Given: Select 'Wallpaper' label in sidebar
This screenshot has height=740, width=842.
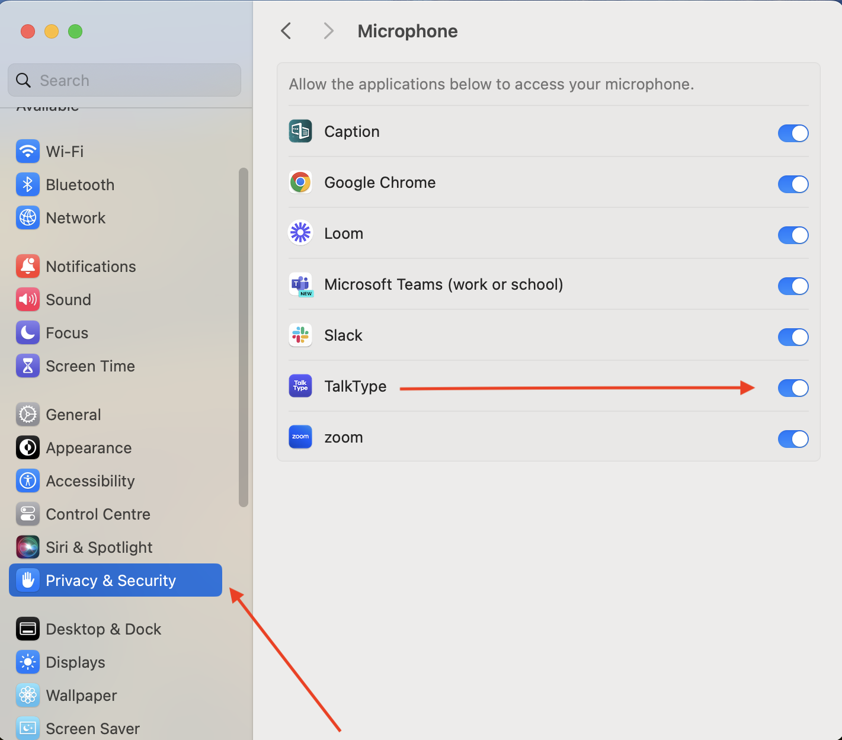Looking at the screenshot, I should (x=81, y=696).
